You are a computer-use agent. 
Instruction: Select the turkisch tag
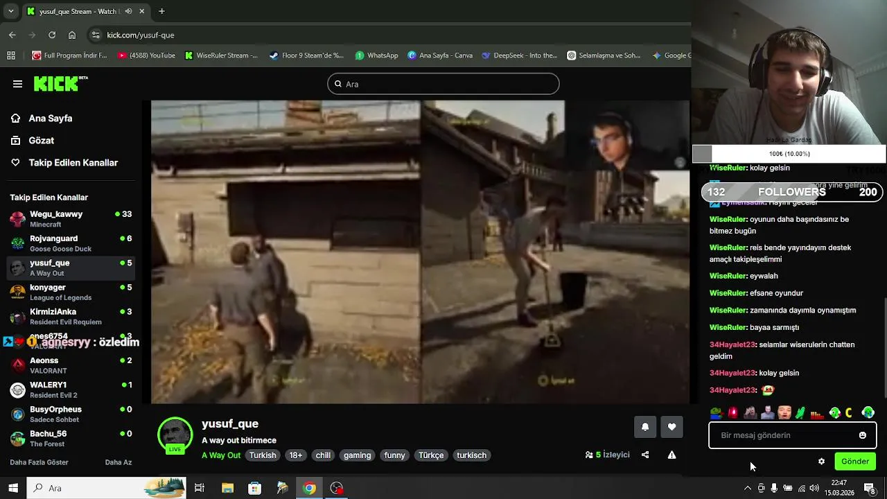471,455
